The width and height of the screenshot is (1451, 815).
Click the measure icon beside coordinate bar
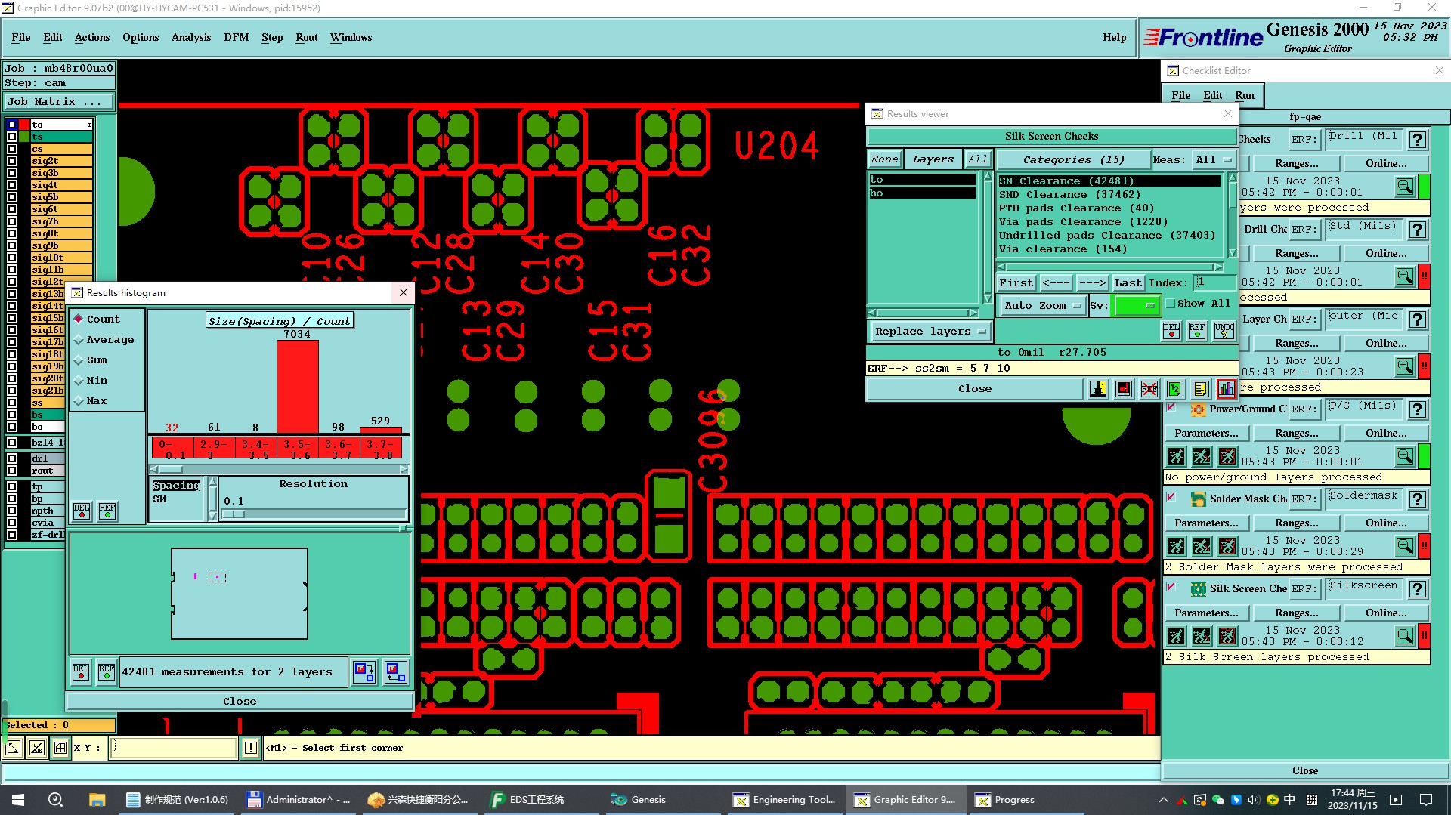[x=36, y=748]
